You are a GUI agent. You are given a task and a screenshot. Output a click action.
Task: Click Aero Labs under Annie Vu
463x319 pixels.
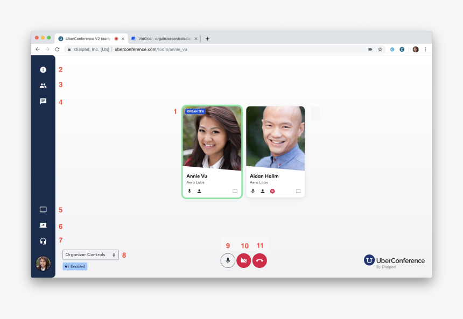click(x=195, y=182)
